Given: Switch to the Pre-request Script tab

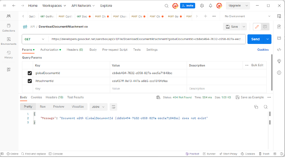Looking at the screenshot, I should click(115, 50).
